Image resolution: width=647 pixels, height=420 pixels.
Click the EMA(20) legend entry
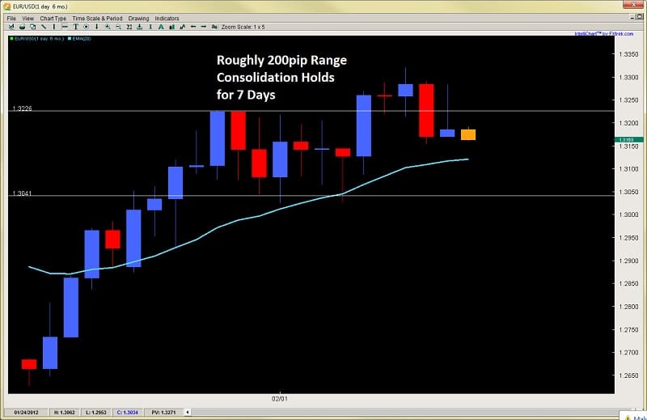pyautogui.click(x=79, y=38)
